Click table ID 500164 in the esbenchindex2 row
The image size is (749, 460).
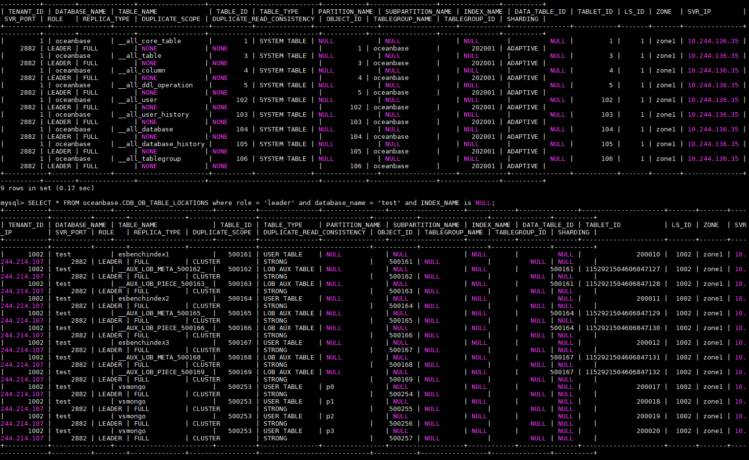click(x=240, y=299)
